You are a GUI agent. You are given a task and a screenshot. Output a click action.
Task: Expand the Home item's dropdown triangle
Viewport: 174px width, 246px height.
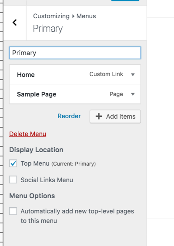pos(133,75)
